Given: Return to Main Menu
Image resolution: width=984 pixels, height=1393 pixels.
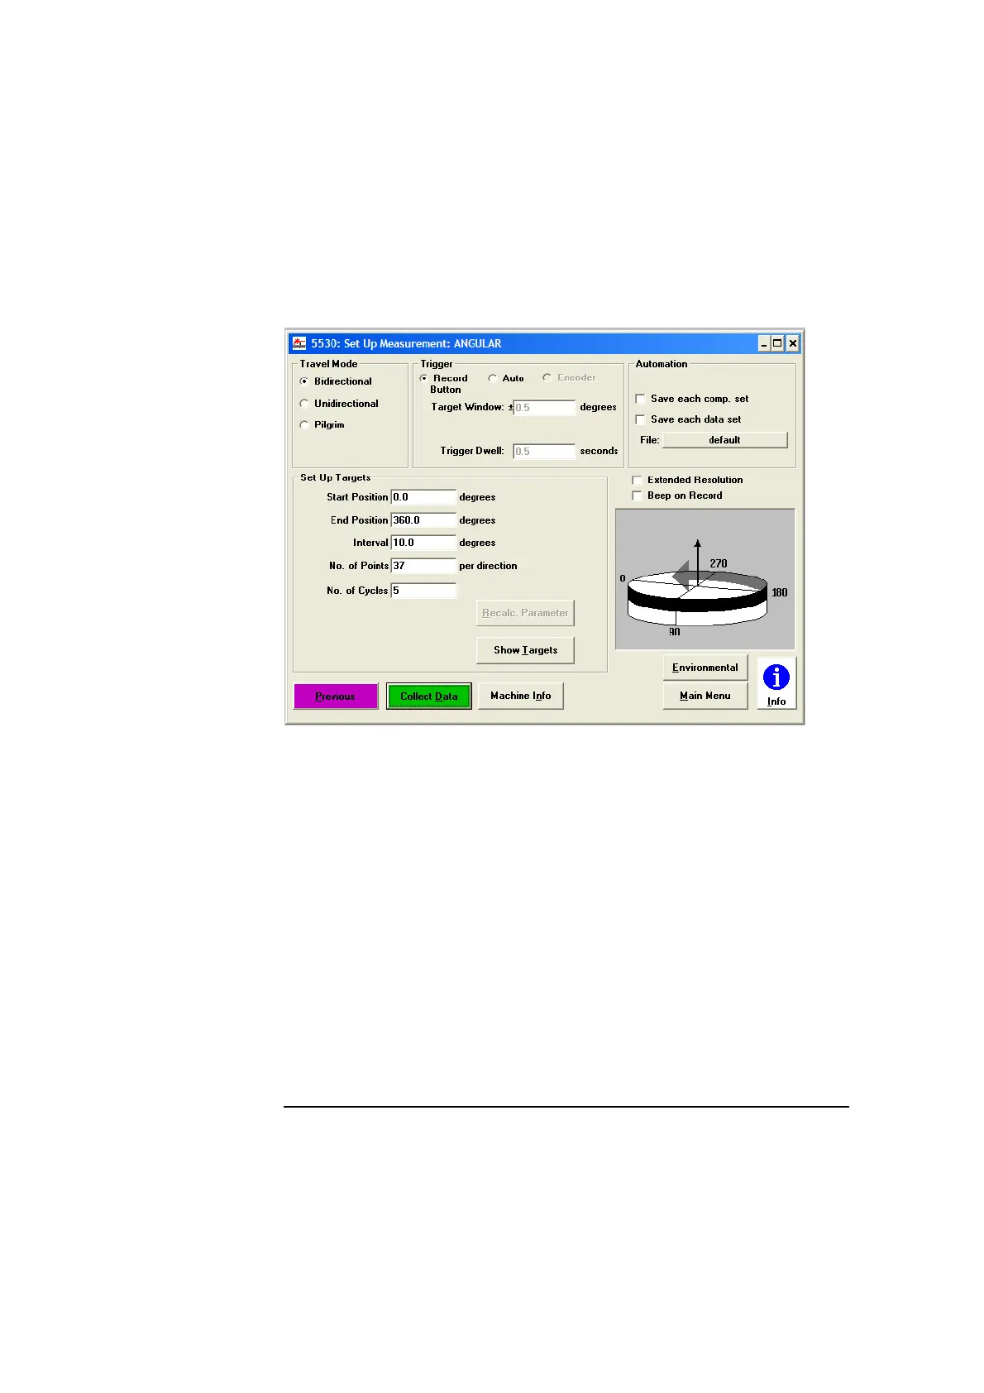Looking at the screenshot, I should click(x=705, y=696).
